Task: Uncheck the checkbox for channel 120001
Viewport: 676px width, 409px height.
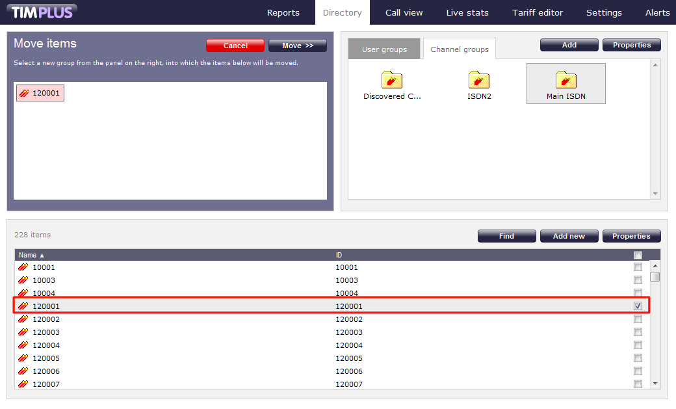Action: [x=638, y=306]
